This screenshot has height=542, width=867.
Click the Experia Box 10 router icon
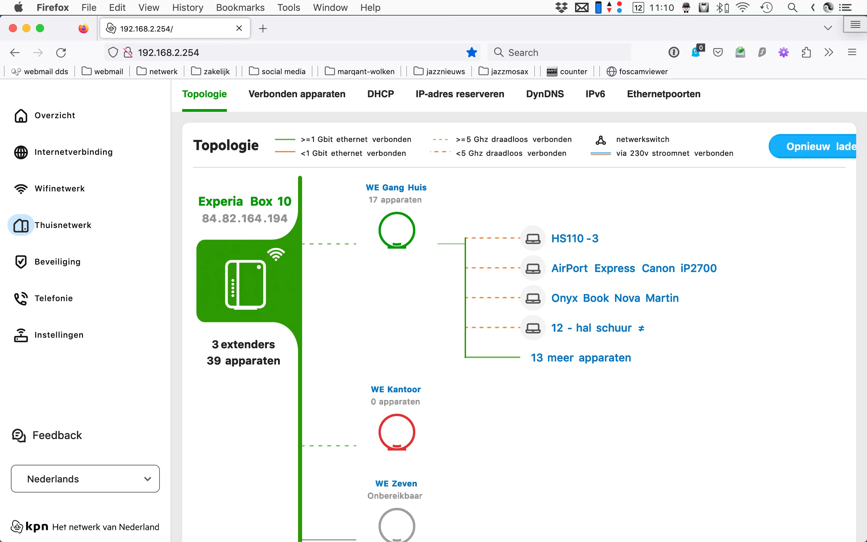(x=246, y=284)
